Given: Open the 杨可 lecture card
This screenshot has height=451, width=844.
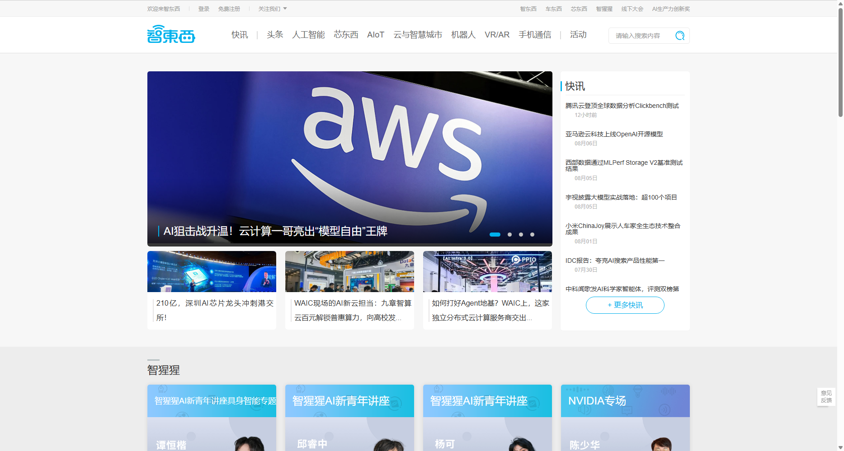Looking at the screenshot, I should pos(487,418).
